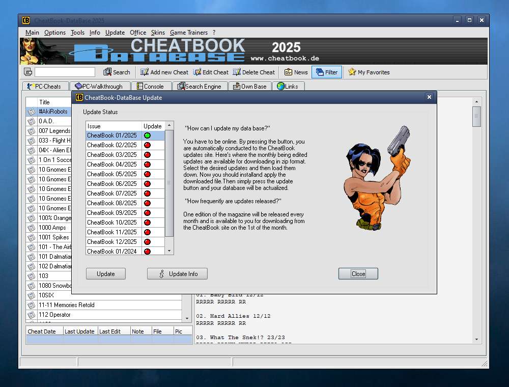Click the Title column header
This screenshot has width=509, height=387.
tap(53, 102)
